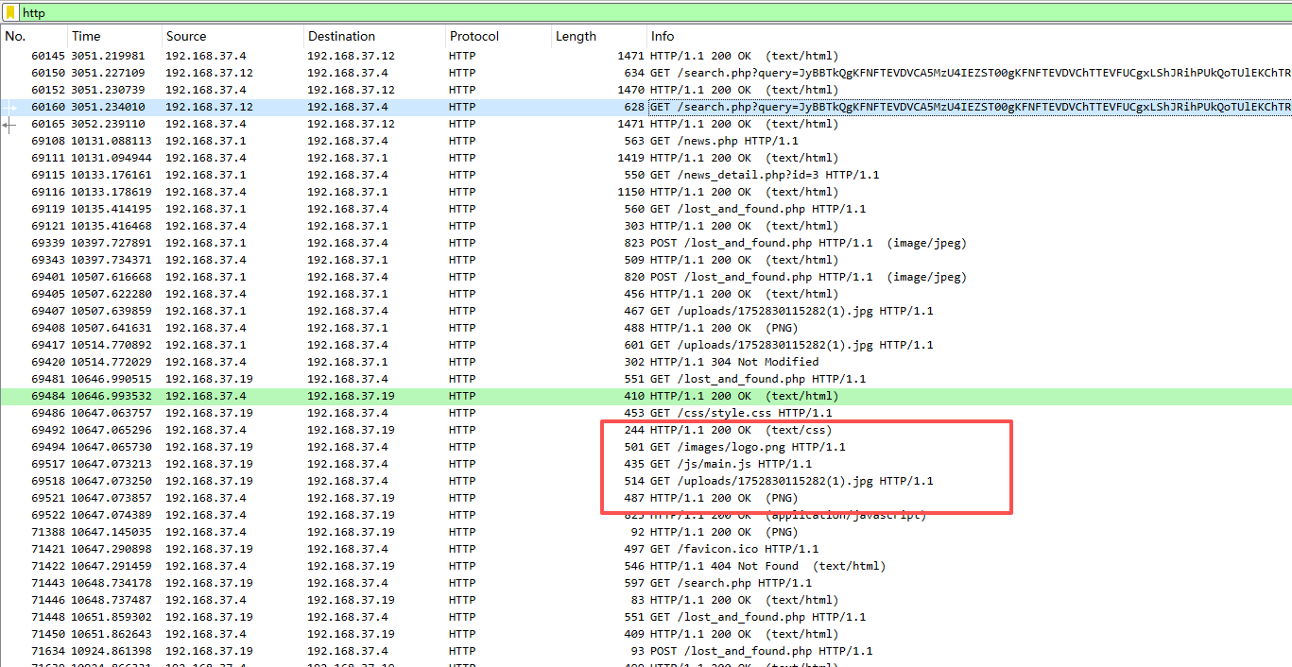The width and height of the screenshot is (1292, 667).
Task: Select the 304 Not Modified packet
Action: pos(378,362)
